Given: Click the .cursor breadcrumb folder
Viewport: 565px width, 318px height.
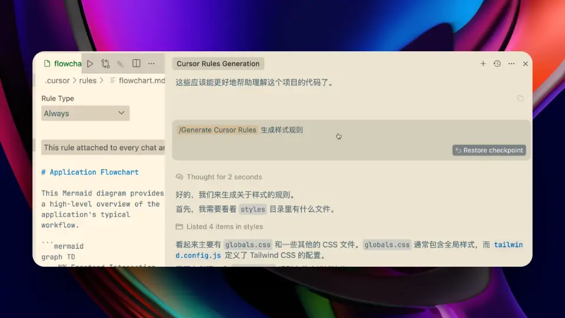Looking at the screenshot, I should point(57,81).
